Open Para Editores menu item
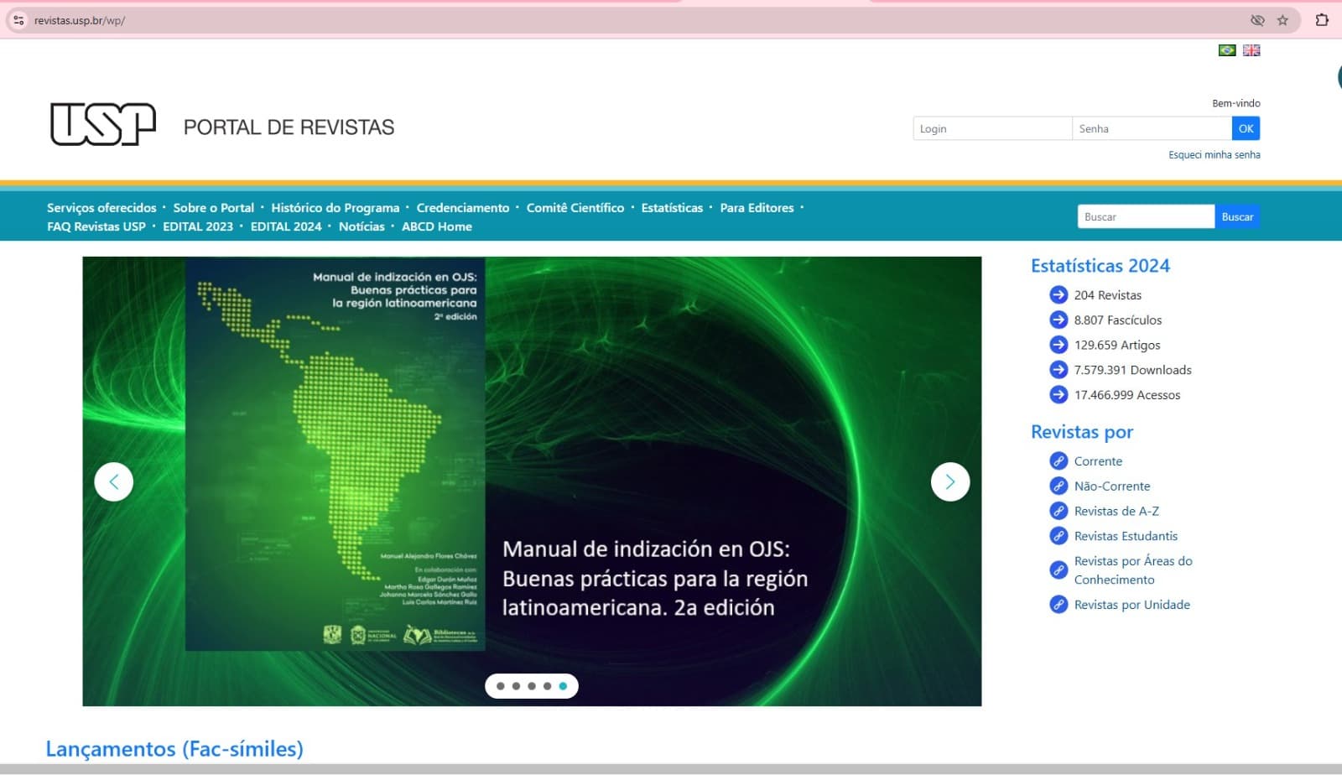 757,208
